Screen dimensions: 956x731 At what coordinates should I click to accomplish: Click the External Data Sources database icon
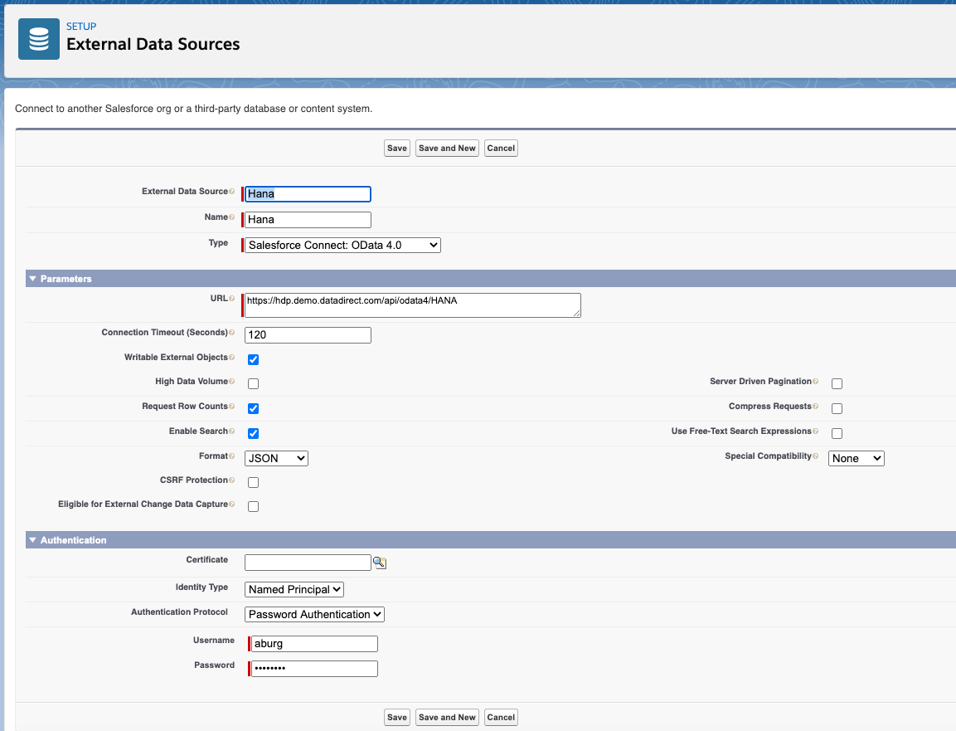click(38, 39)
